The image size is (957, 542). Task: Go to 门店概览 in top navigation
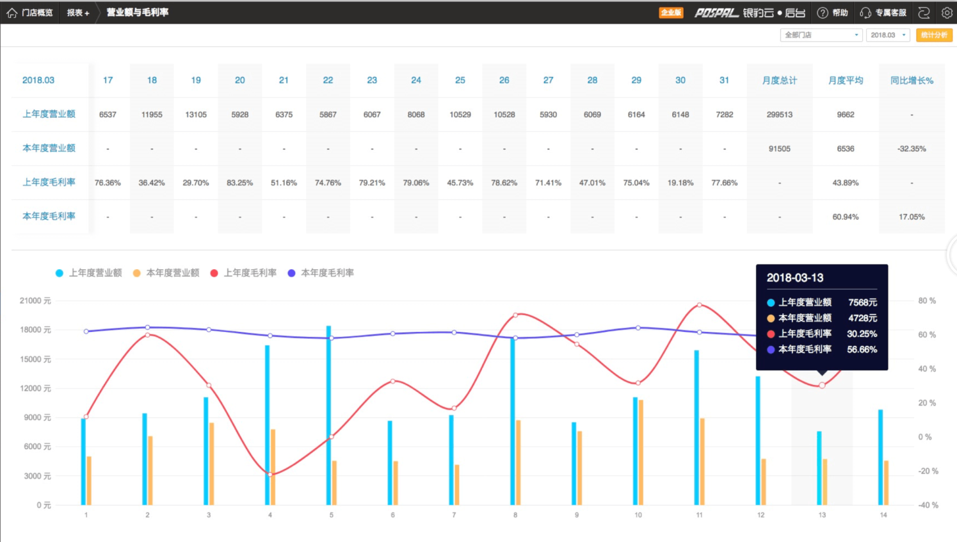[x=37, y=13]
